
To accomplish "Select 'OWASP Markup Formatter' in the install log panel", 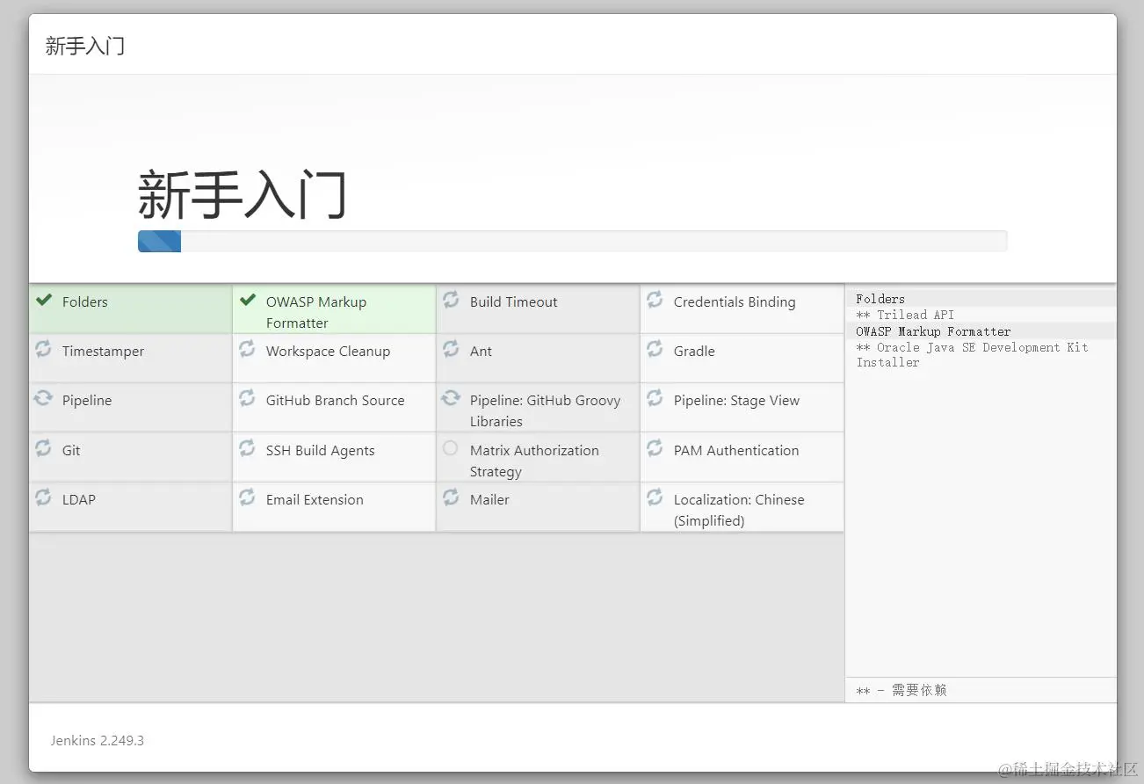I will coord(933,331).
